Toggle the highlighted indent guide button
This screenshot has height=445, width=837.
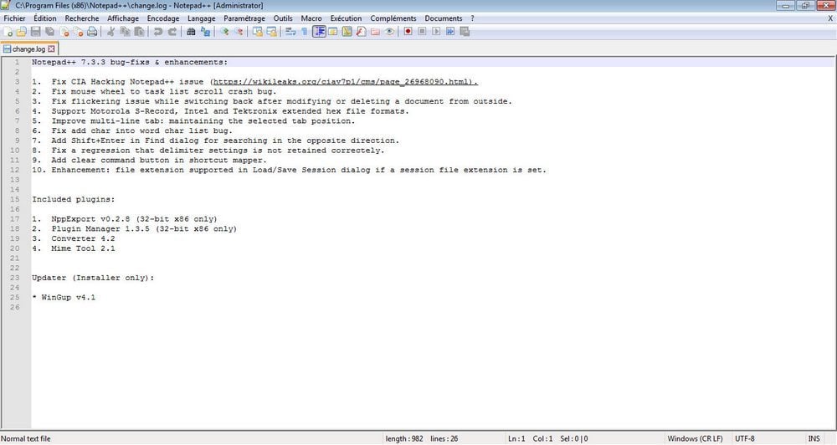coord(319,32)
